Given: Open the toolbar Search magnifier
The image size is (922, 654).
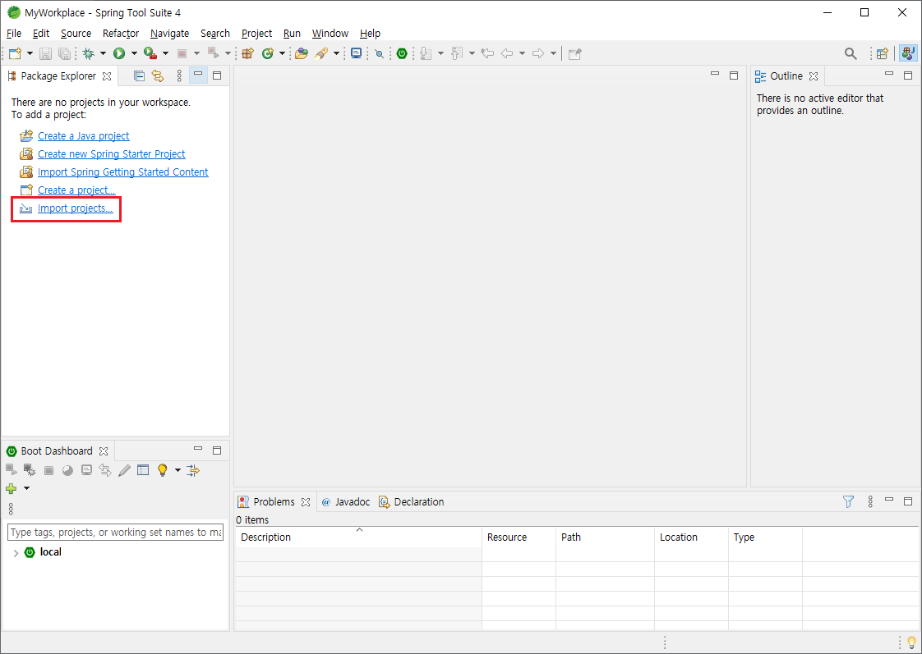Looking at the screenshot, I should click(x=851, y=53).
